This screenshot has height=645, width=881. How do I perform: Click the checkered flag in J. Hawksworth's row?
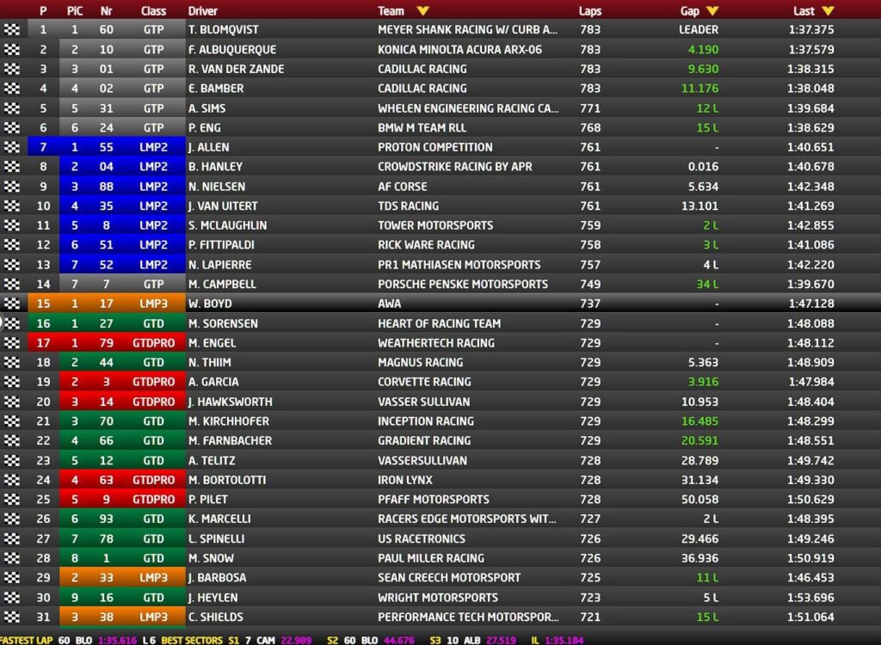pyautogui.click(x=12, y=402)
